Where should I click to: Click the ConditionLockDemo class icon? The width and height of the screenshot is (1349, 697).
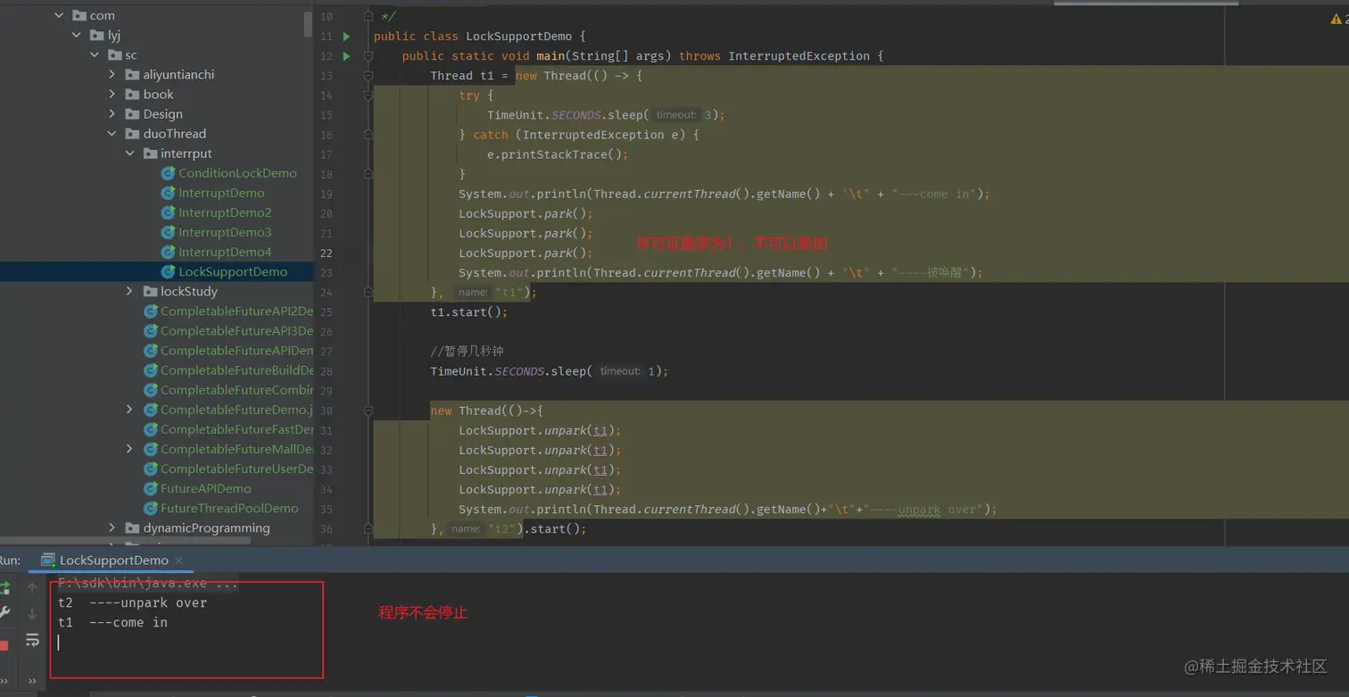(x=168, y=173)
